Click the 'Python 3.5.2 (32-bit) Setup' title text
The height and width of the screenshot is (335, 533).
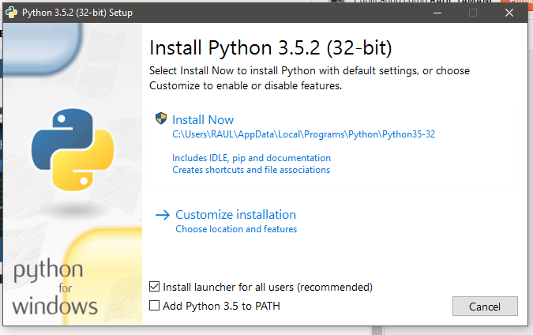coord(77,13)
